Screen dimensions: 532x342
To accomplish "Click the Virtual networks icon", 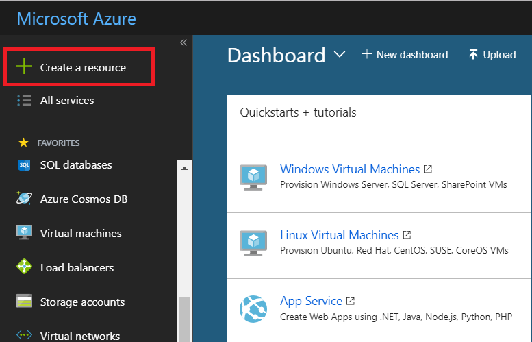I will tap(24, 335).
